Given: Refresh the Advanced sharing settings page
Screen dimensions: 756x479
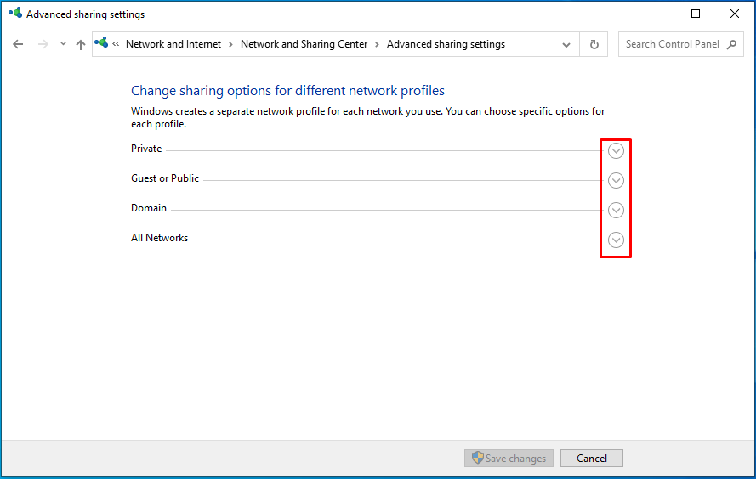Looking at the screenshot, I should coord(594,44).
